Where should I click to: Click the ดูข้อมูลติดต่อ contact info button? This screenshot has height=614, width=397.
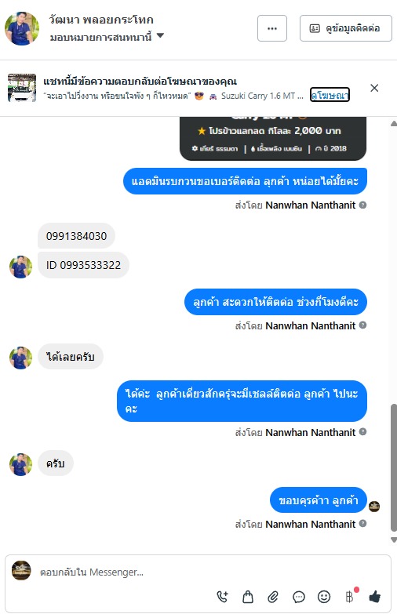(x=346, y=28)
